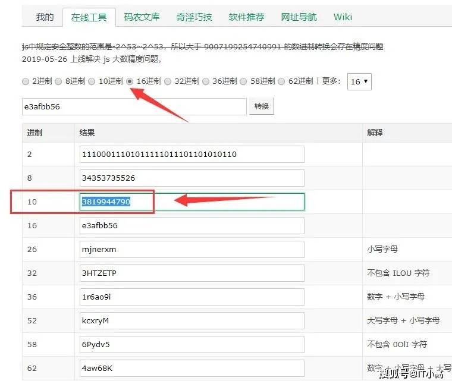This screenshot has height=384, width=452.
Task: Choose the 58进制 radio option
Action: (244, 81)
